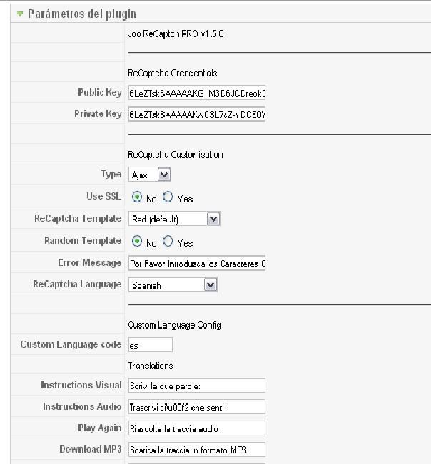Click the Instructions Visual label

click(81, 386)
